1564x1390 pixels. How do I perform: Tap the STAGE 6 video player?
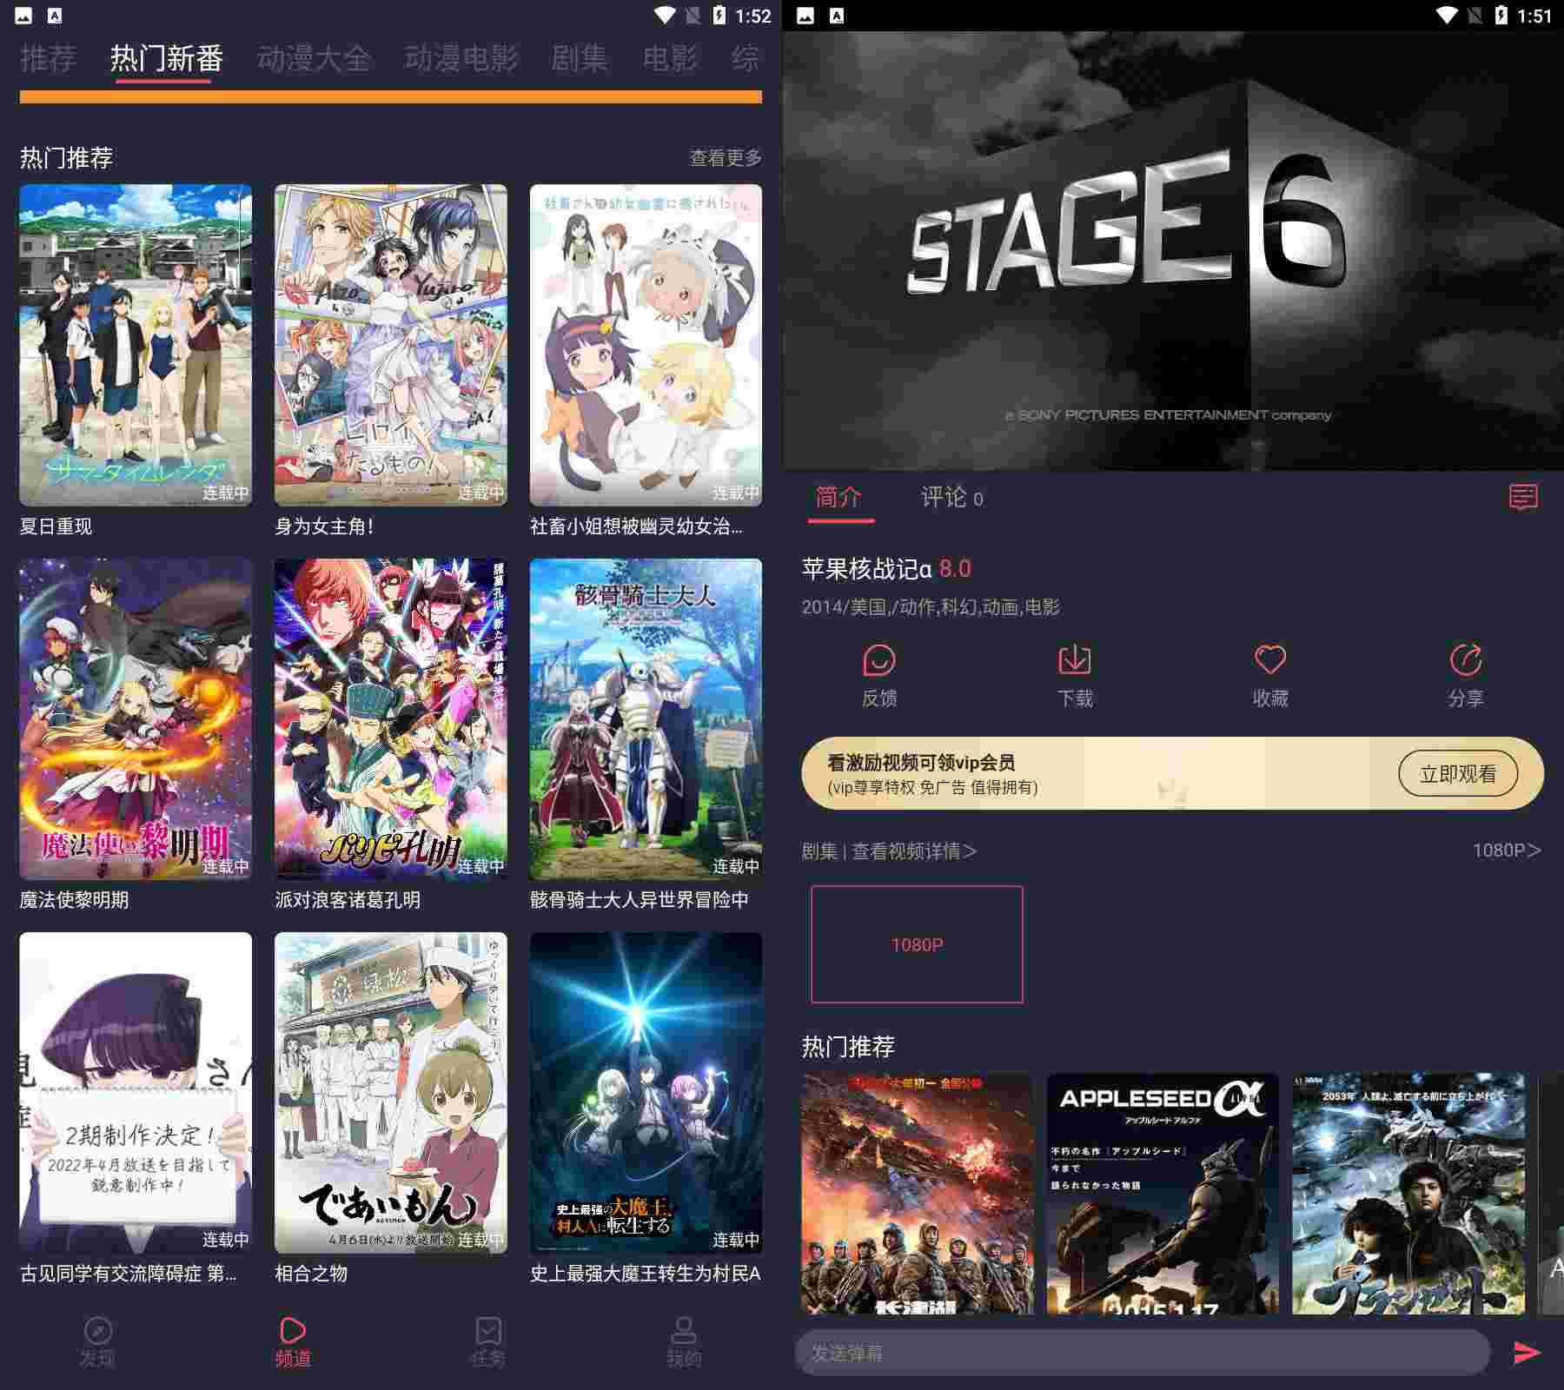tap(1173, 252)
